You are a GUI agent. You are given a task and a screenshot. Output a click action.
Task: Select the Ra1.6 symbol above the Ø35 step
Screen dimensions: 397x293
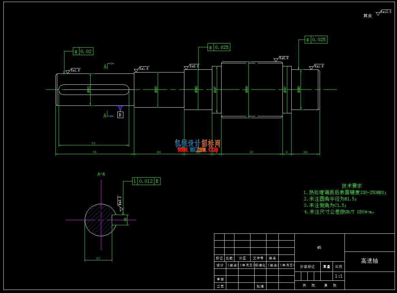click(141, 69)
